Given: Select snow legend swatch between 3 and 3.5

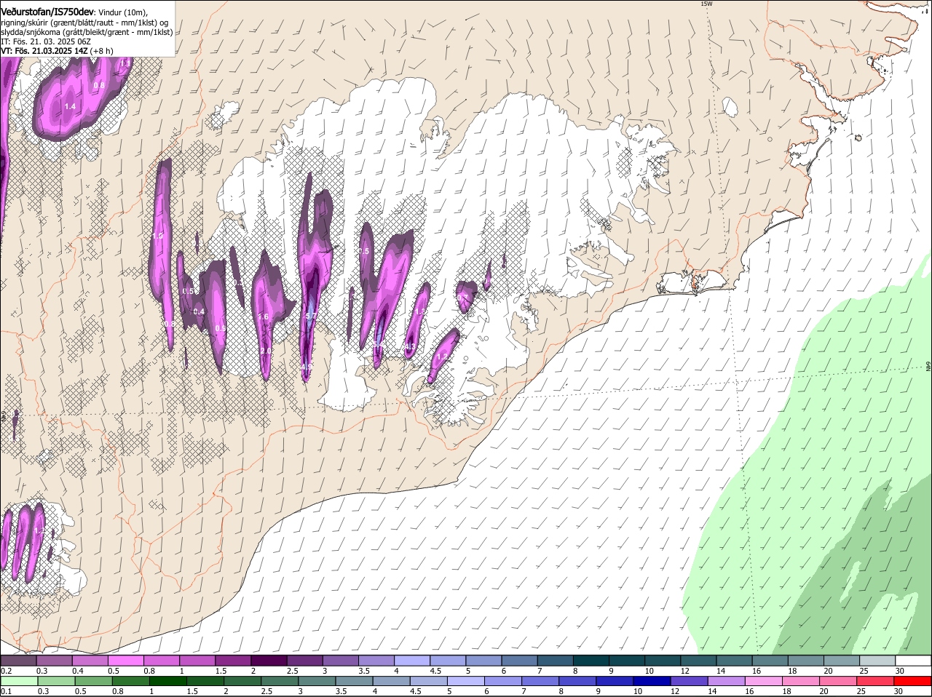Looking at the screenshot, I should point(341,661).
